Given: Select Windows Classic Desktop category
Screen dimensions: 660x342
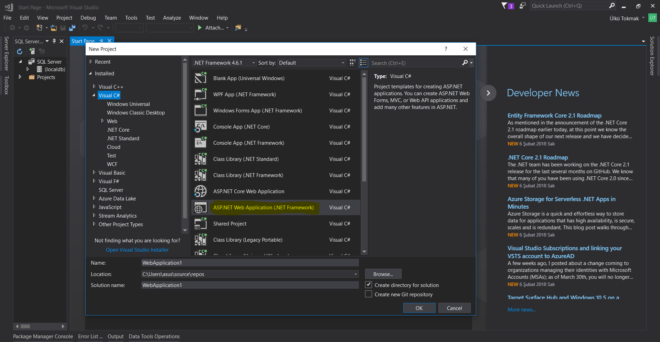Looking at the screenshot, I should (136, 112).
